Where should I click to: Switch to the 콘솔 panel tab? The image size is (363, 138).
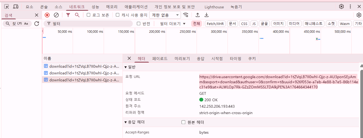pyautogui.click(x=44, y=7)
